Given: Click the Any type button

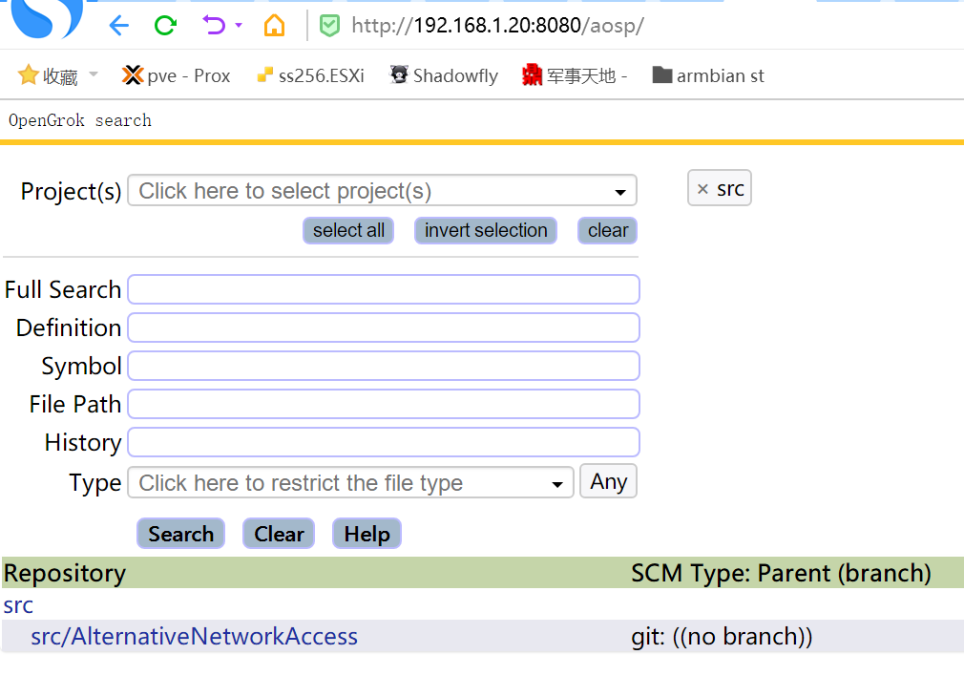Looking at the screenshot, I should [609, 481].
